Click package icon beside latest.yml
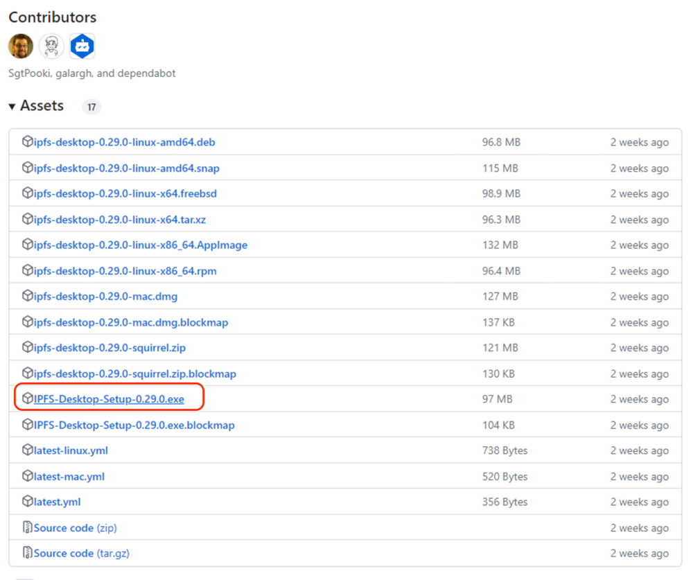693x580 pixels. click(28, 502)
